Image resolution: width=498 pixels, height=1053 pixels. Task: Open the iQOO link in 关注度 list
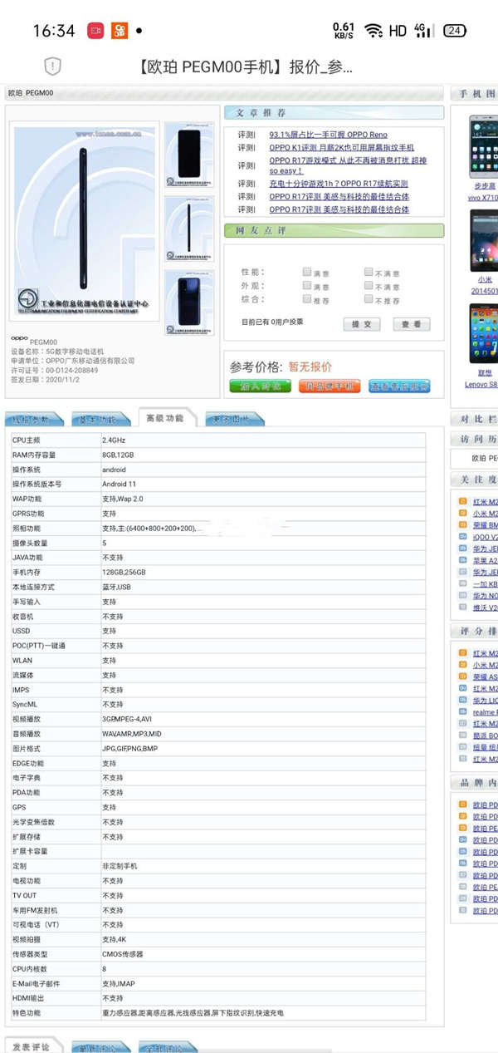pyautogui.click(x=485, y=537)
